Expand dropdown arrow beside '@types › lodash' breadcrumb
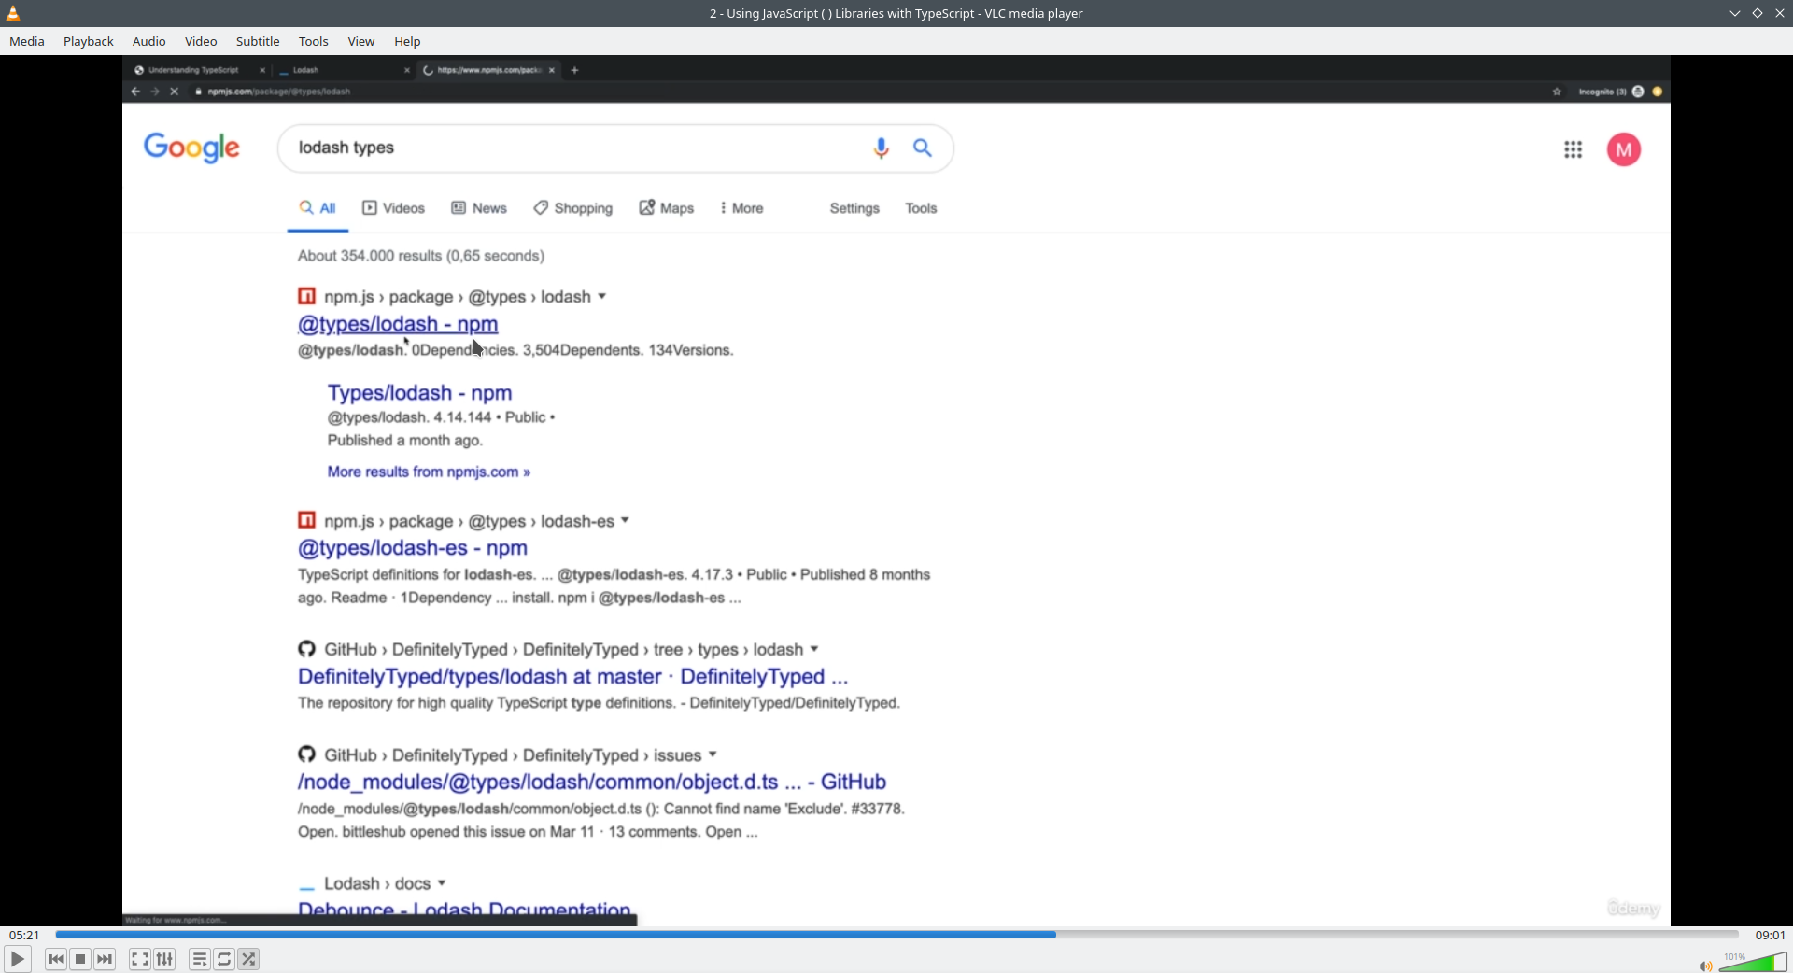 click(602, 296)
